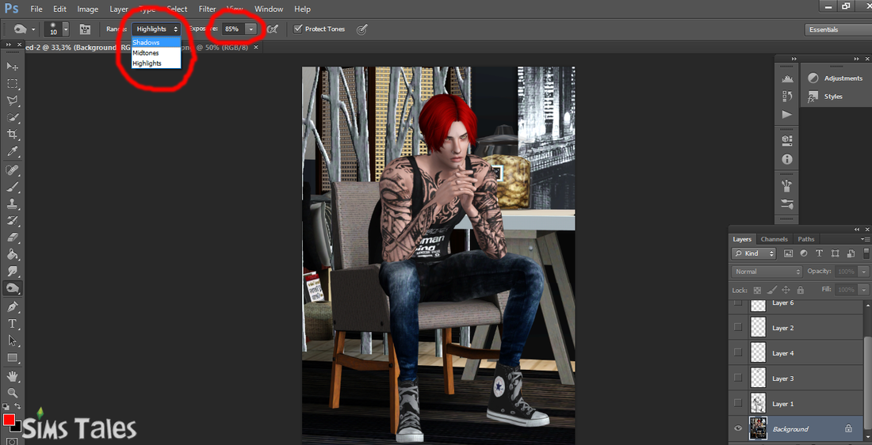This screenshot has height=445, width=872.
Task: Hide the Background layer via eye icon
Action: click(738, 428)
